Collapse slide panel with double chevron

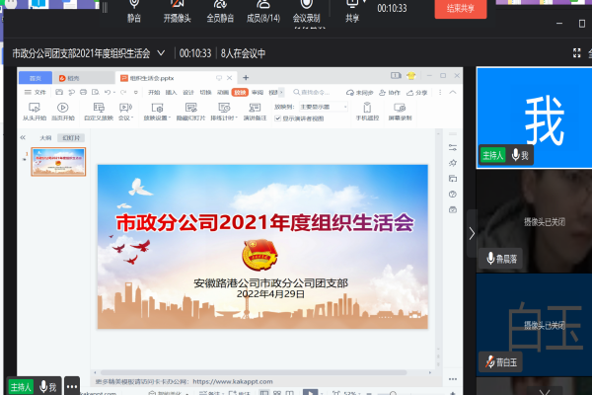click(x=23, y=137)
